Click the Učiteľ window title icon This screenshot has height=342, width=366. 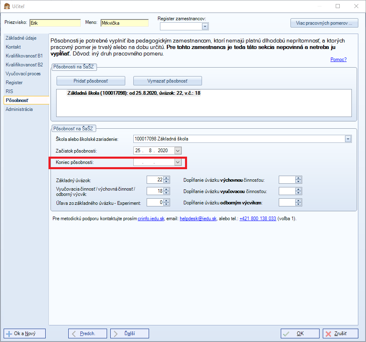[x=7, y=6]
